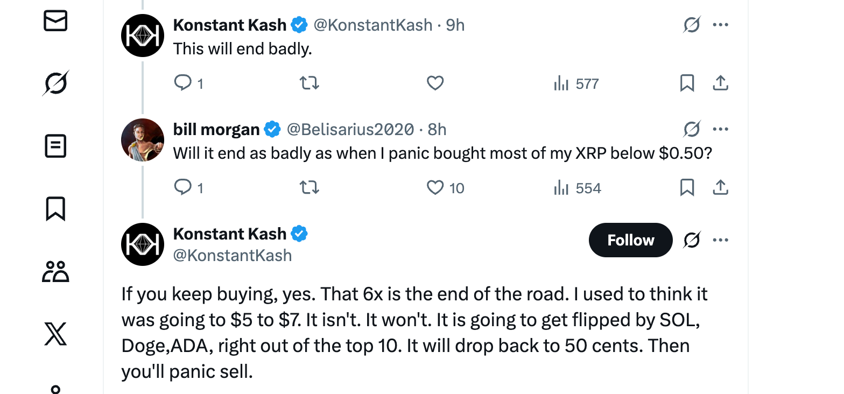
Task: Open Communities icon in left sidebar
Action: coord(55,271)
